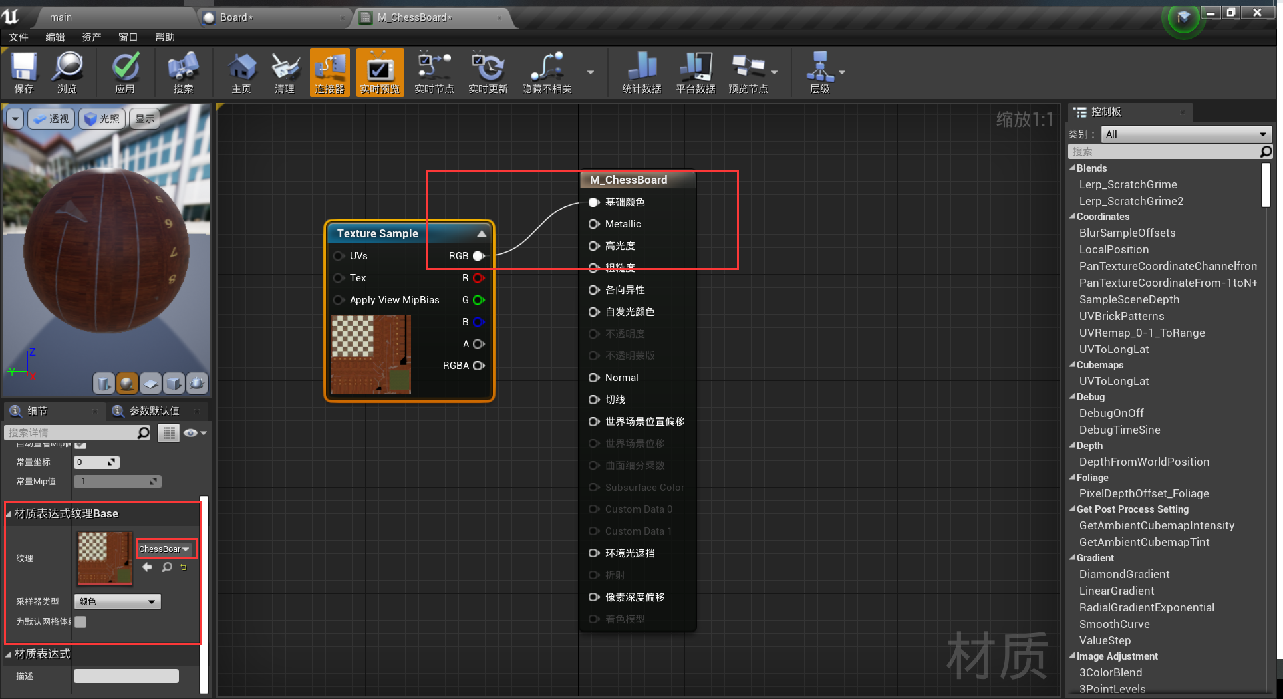
Task: Open the ChessBoard texture asset dropdown
Action: click(164, 549)
